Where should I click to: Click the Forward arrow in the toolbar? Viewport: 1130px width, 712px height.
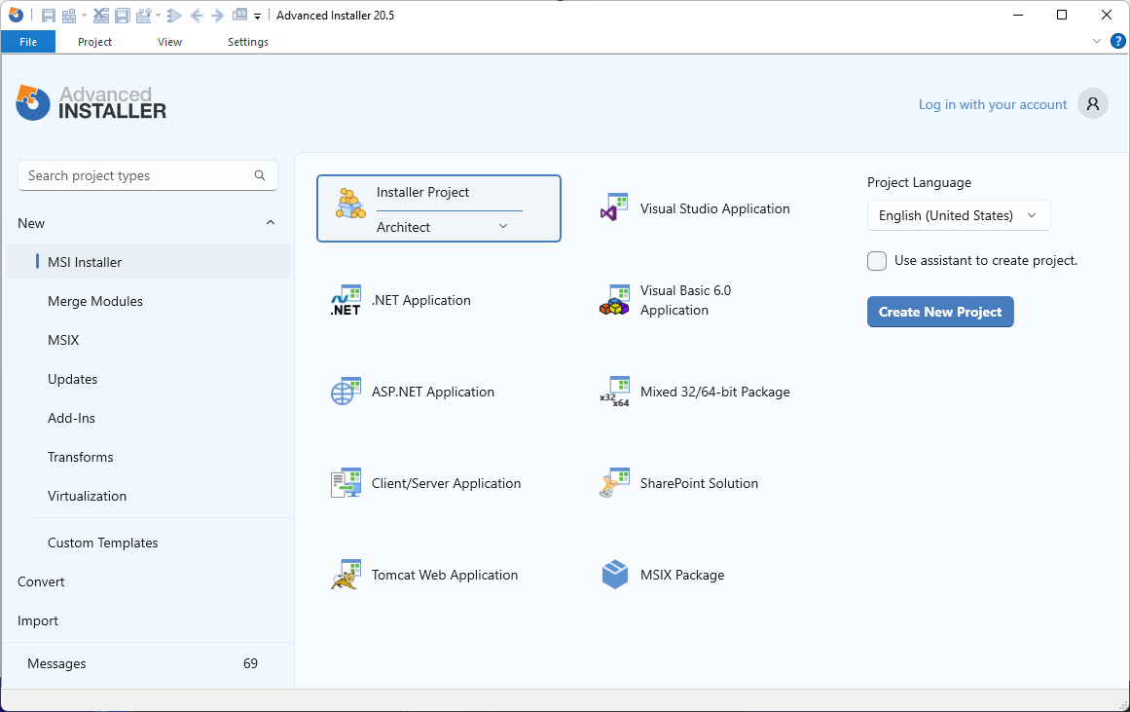218,16
